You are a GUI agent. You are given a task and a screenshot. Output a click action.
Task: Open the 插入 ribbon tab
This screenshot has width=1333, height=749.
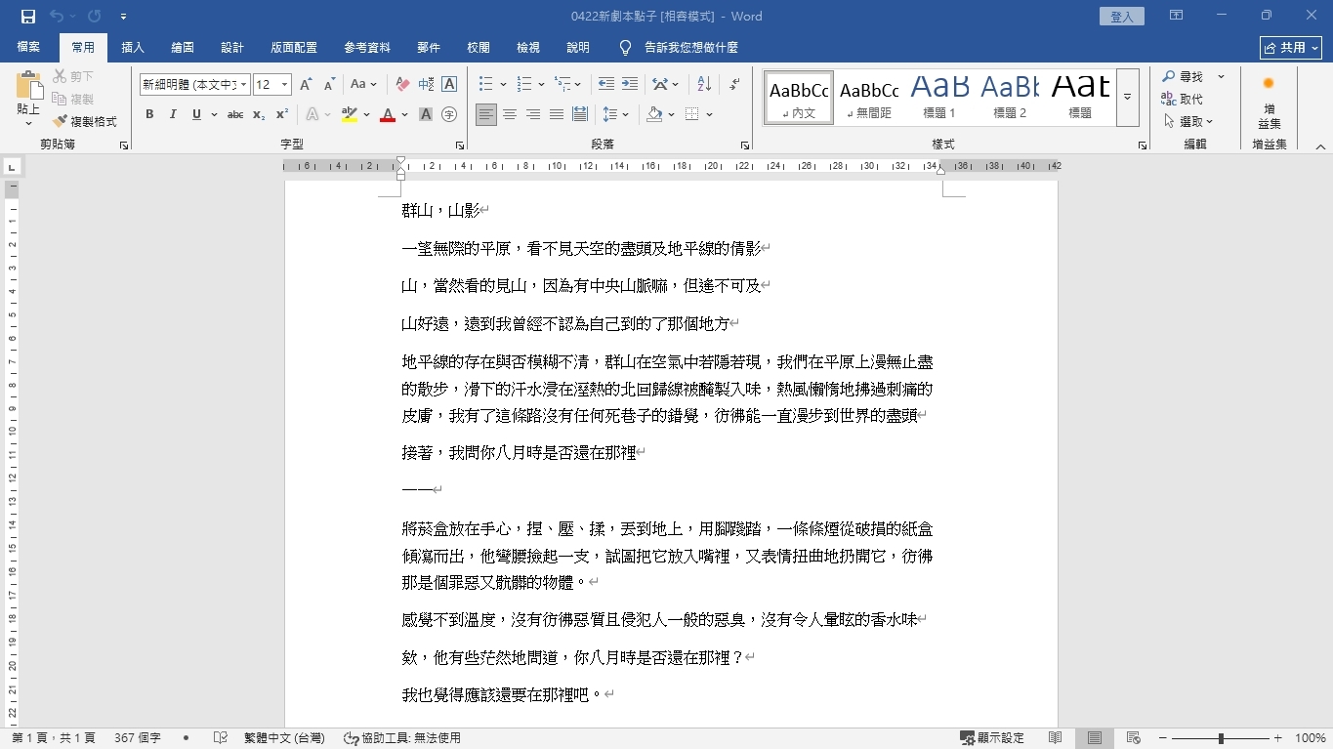coord(133,48)
